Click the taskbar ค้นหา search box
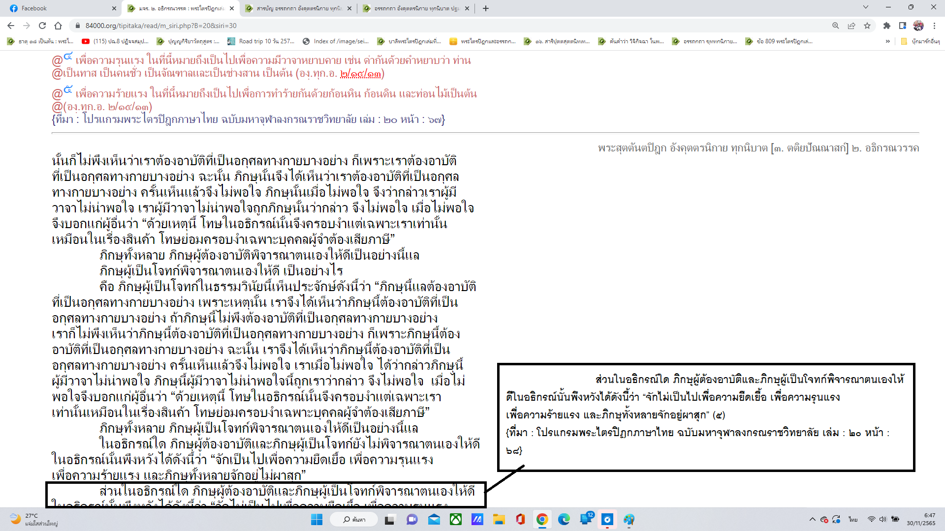 pyautogui.click(x=354, y=519)
